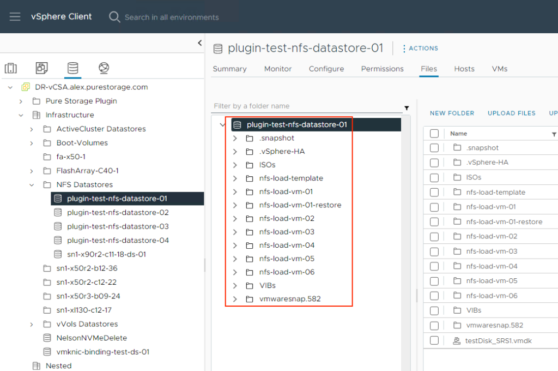The image size is (558, 371).
Task: Check the nfs-load-vm-01-restore row checkbox
Action: pos(434,222)
